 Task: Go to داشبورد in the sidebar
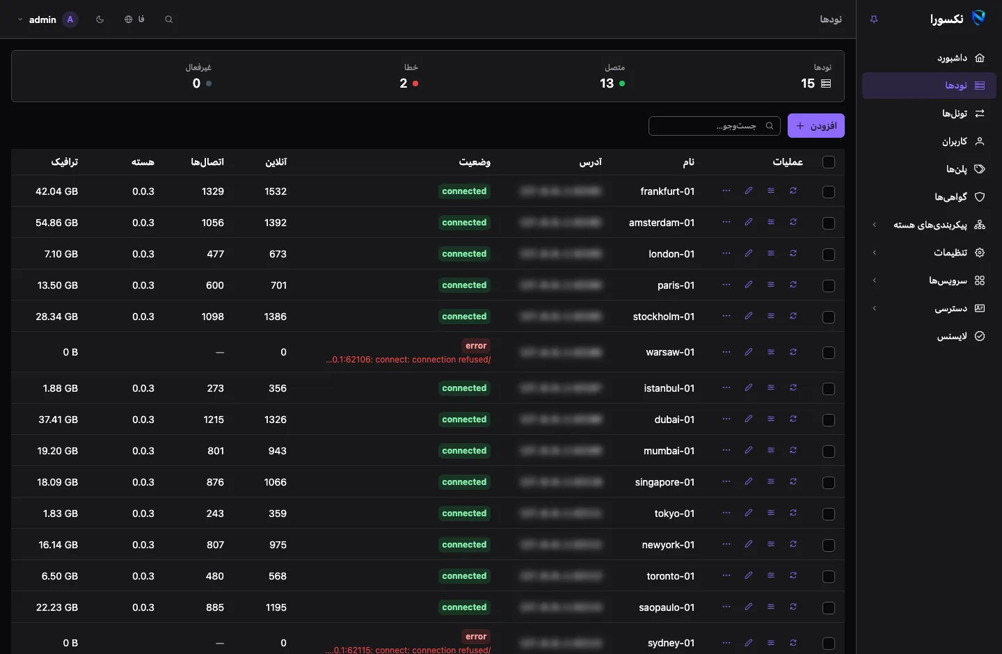click(929, 58)
